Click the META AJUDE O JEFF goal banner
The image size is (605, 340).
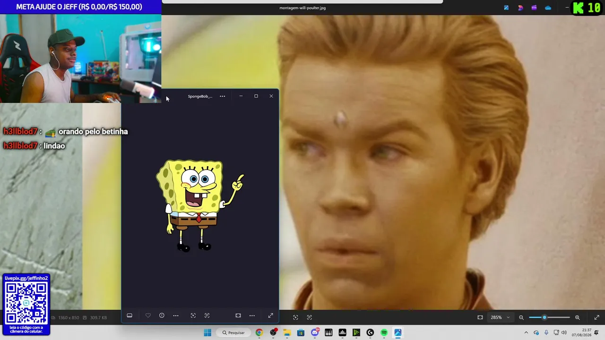[81, 7]
